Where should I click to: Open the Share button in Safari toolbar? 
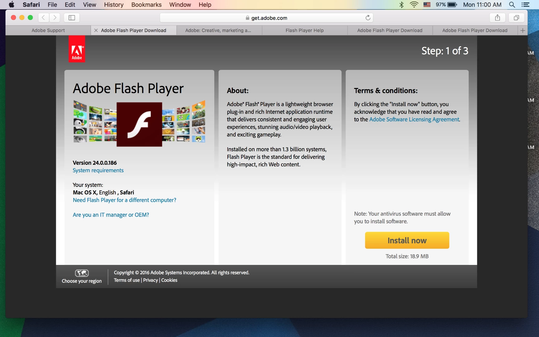tap(498, 17)
